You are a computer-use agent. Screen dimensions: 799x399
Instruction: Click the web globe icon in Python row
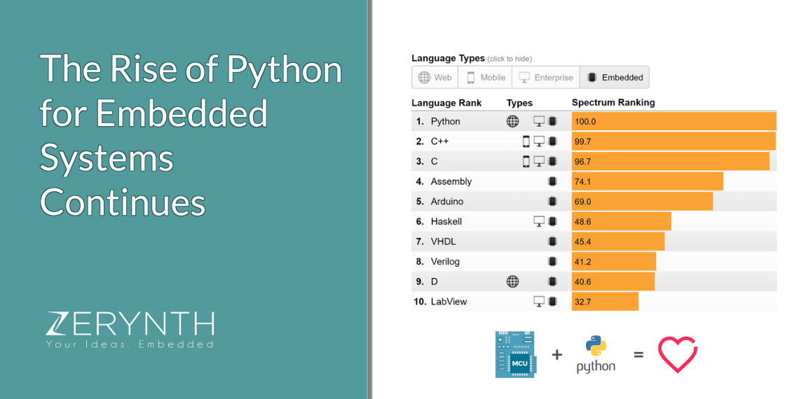[512, 121]
